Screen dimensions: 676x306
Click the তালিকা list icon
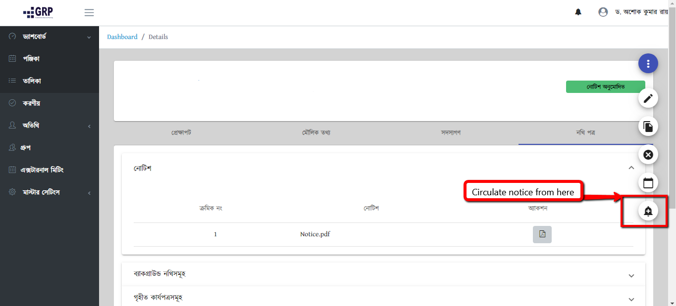click(x=12, y=81)
